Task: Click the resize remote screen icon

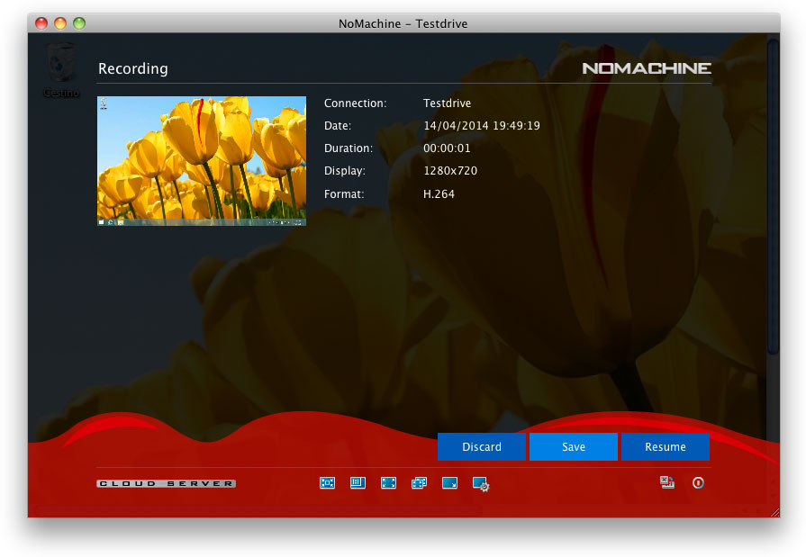Action: (x=449, y=483)
